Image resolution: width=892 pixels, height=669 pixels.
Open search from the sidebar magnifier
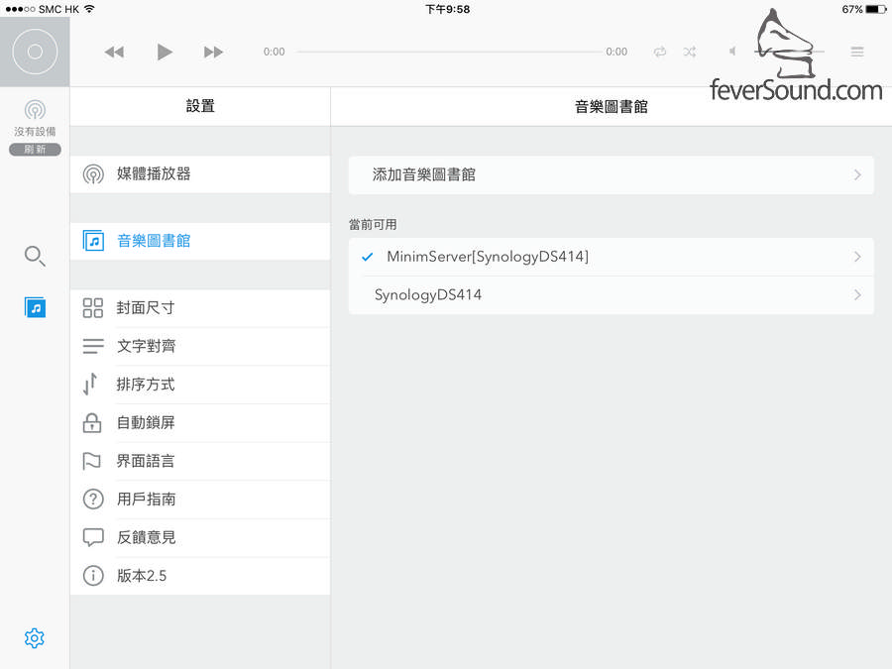[x=35, y=257]
